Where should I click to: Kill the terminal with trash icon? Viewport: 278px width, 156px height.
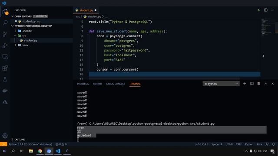point(259,84)
